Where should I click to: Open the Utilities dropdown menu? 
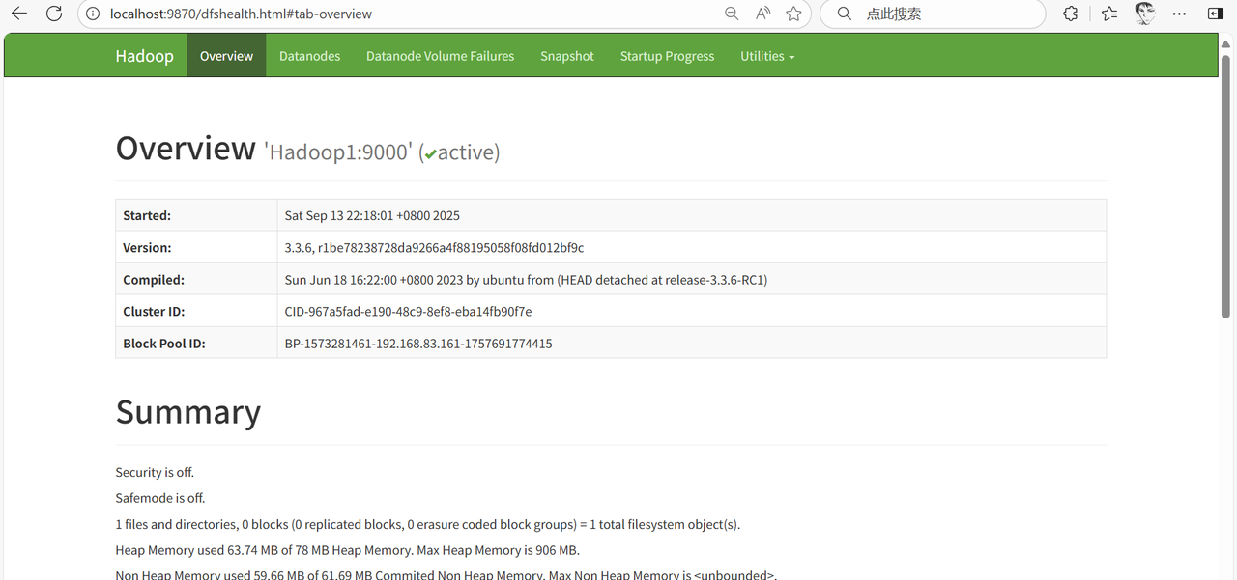coord(766,55)
